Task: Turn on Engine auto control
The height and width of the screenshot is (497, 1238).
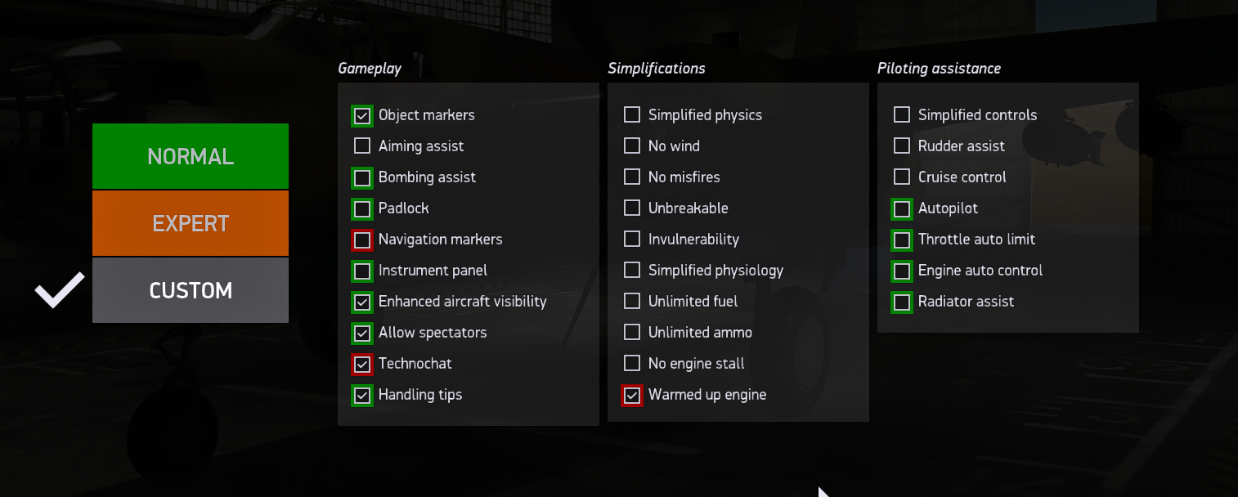Action: click(902, 271)
